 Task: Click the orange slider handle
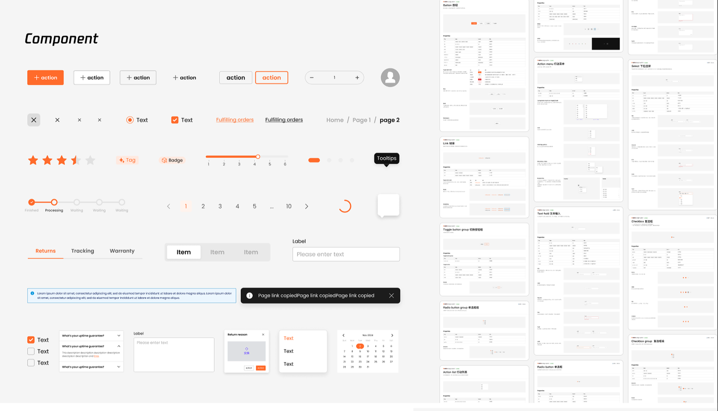[x=258, y=157]
